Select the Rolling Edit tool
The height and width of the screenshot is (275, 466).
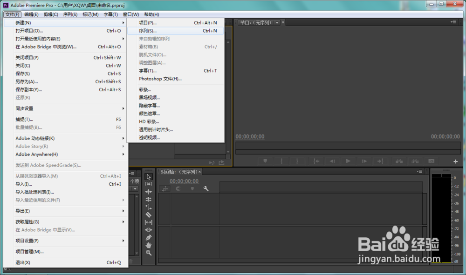(x=149, y=199)
